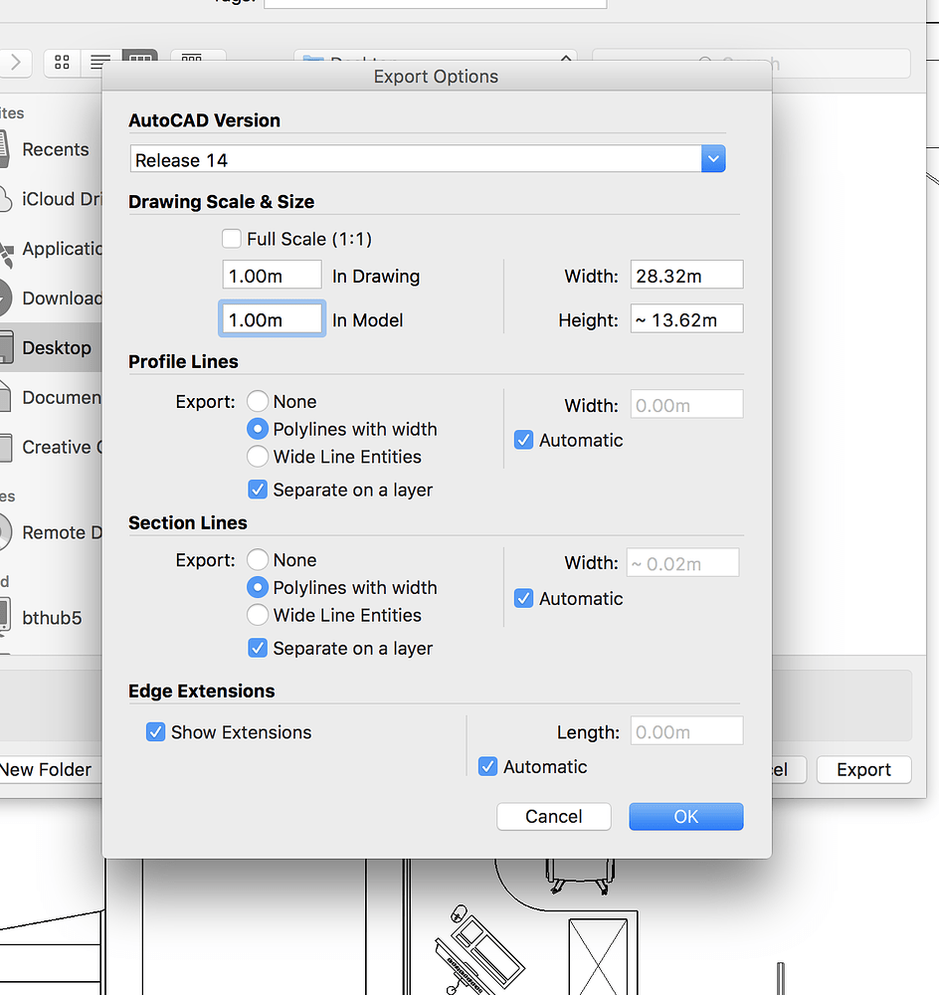Enable Full Scale (1:1) export
The image size is (939, 995).
(231, 239)
